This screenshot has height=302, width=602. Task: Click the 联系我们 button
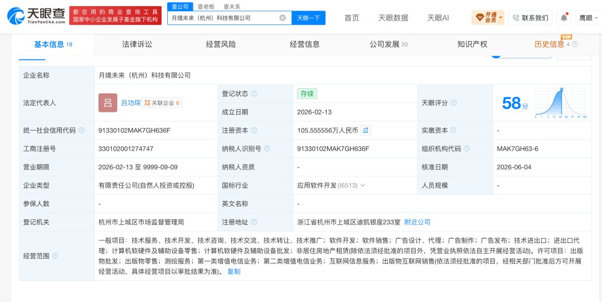[531, 18]
